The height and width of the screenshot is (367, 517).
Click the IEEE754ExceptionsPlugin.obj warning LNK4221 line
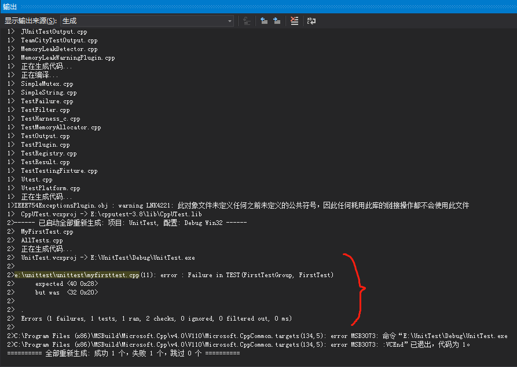pyautogui.click(x=238, y=205)
